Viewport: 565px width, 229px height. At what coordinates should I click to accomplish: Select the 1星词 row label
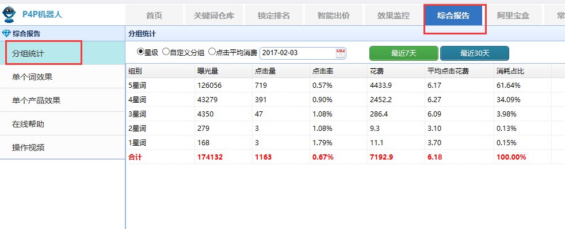pyautogui.click(x=137, y=143)
